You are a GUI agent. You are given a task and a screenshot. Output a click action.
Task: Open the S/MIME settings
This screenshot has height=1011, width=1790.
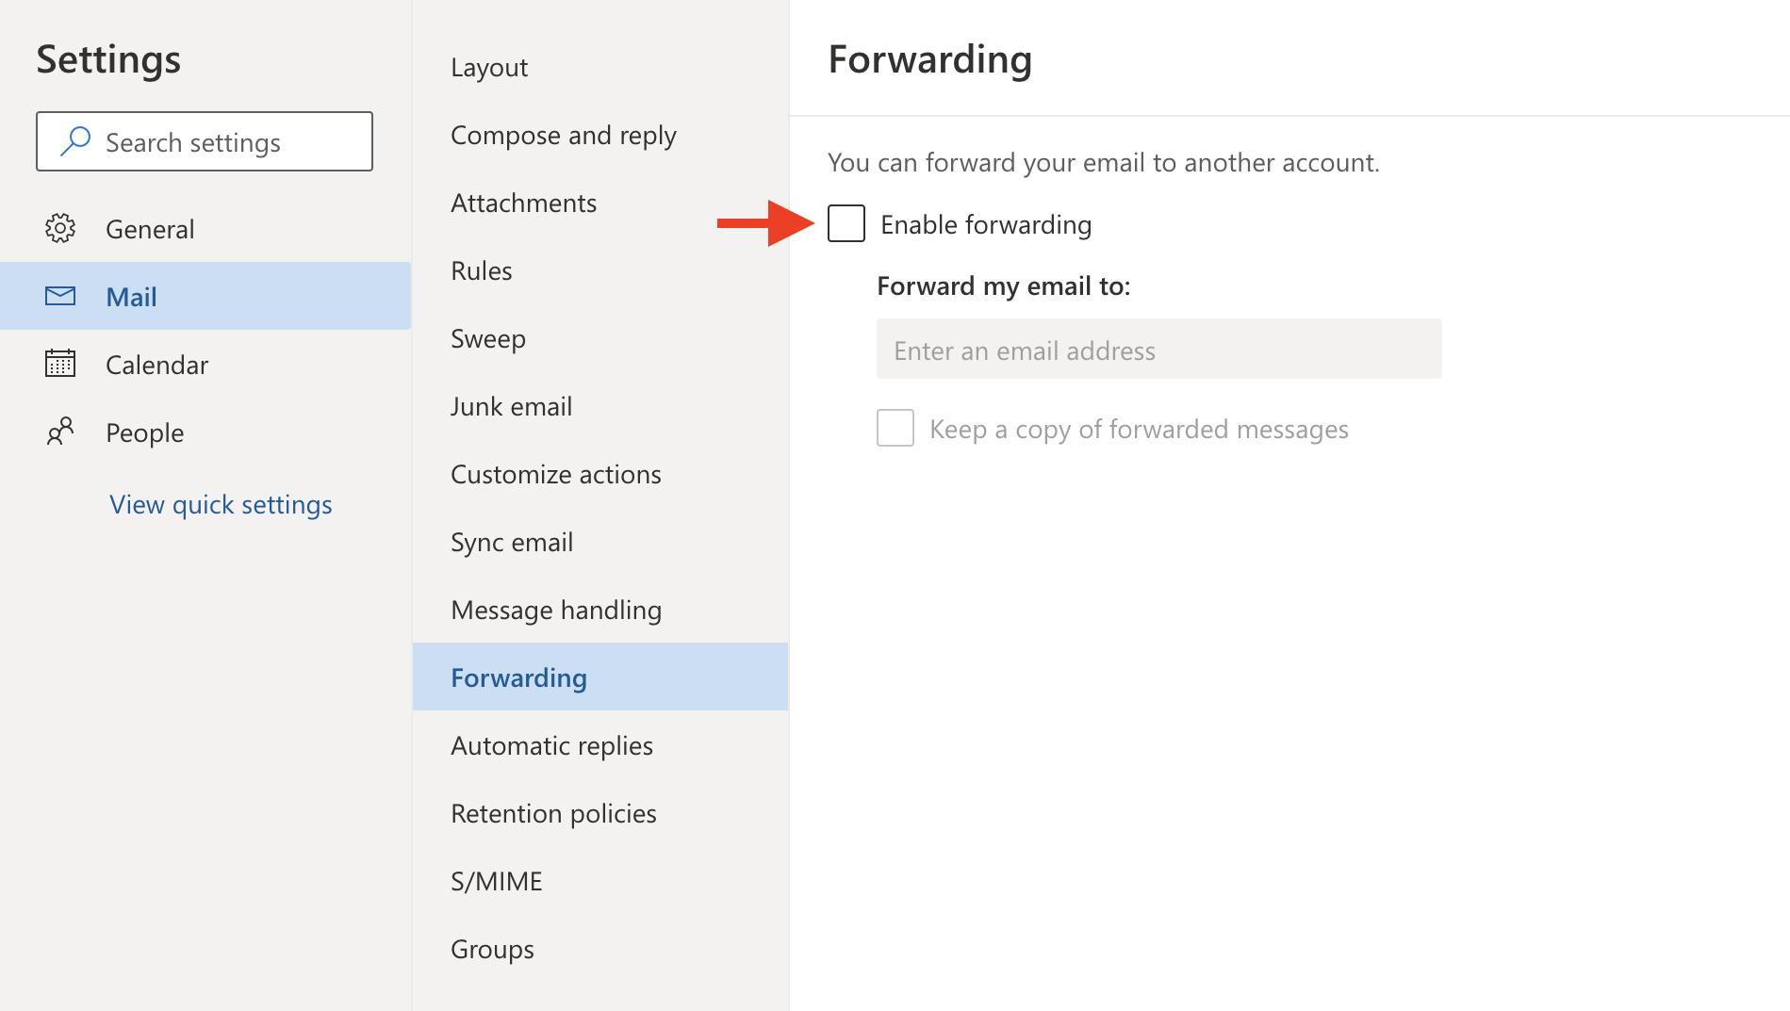click(600, 881)
